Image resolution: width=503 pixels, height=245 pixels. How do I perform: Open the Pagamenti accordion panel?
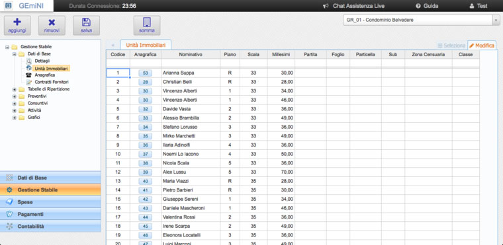(50, 214)
